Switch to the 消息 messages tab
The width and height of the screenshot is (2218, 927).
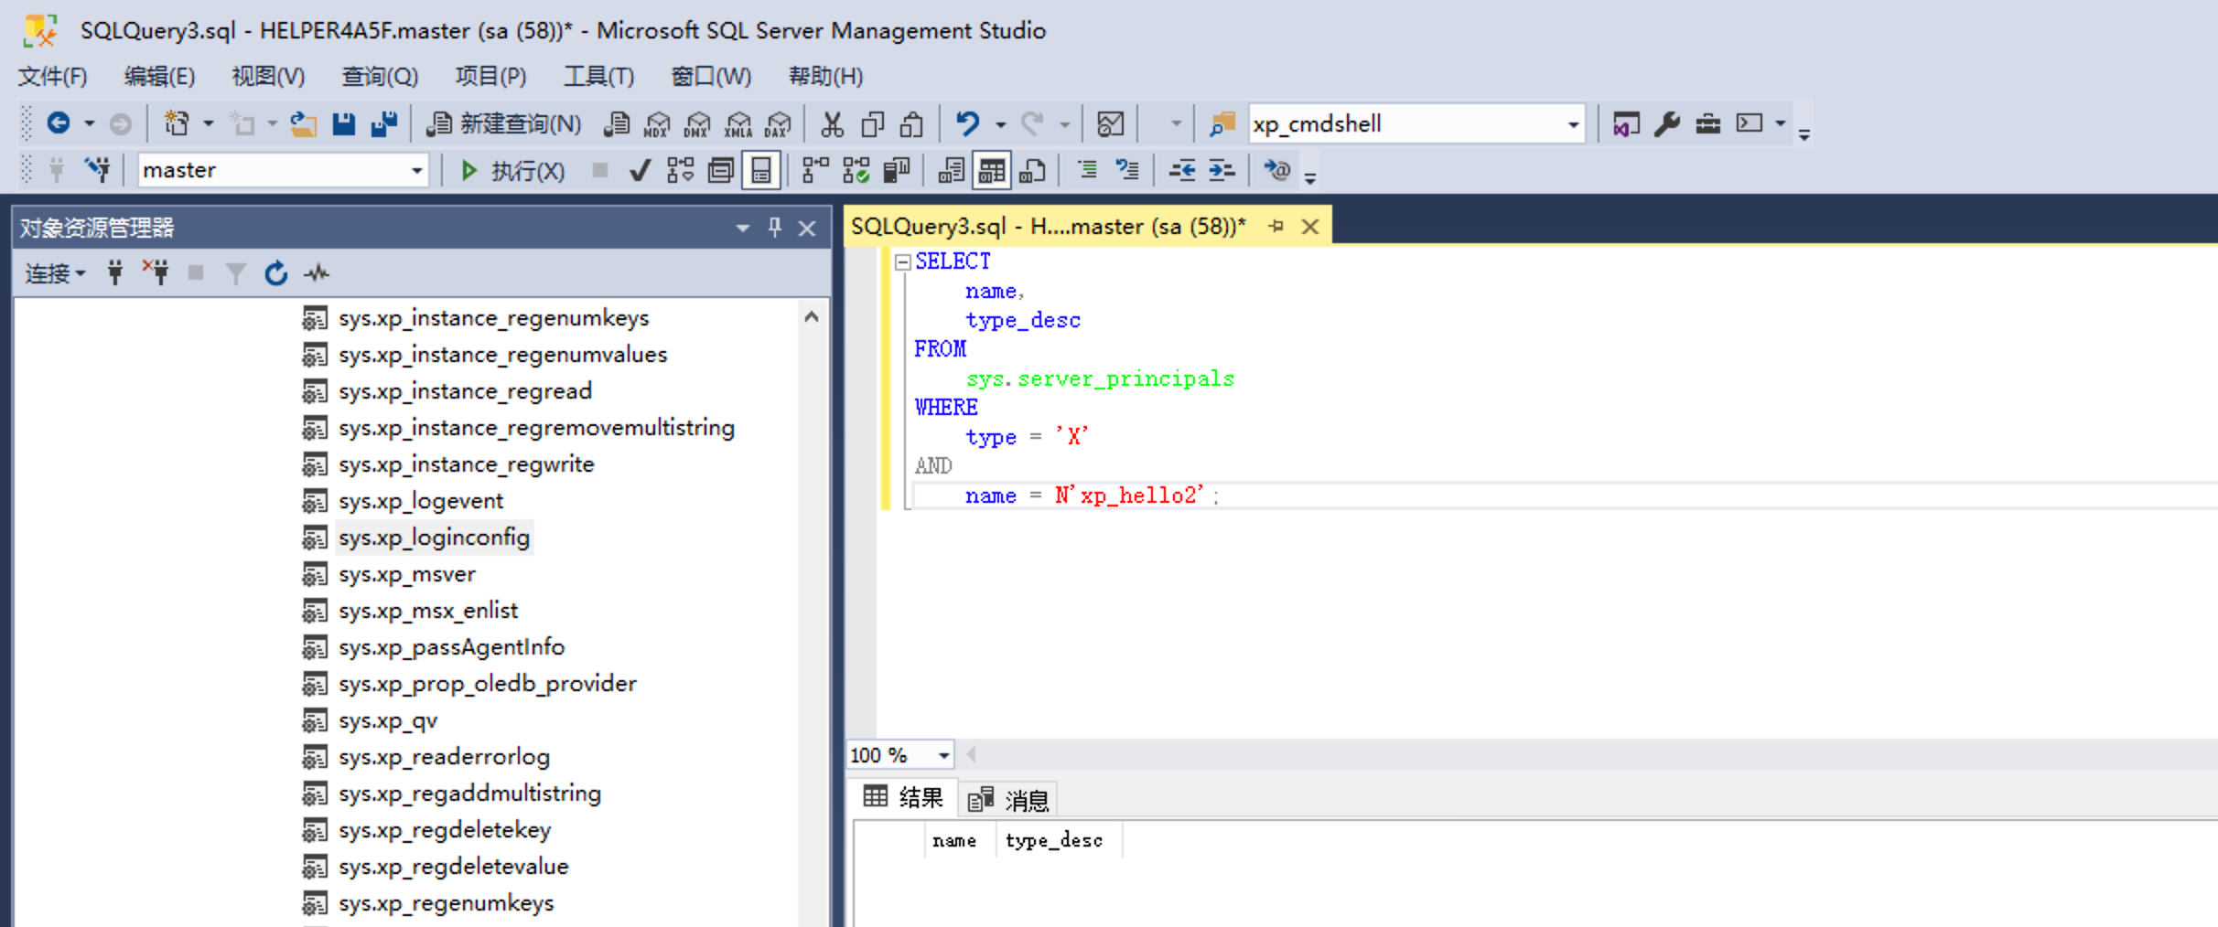[x=1009, y=800]
